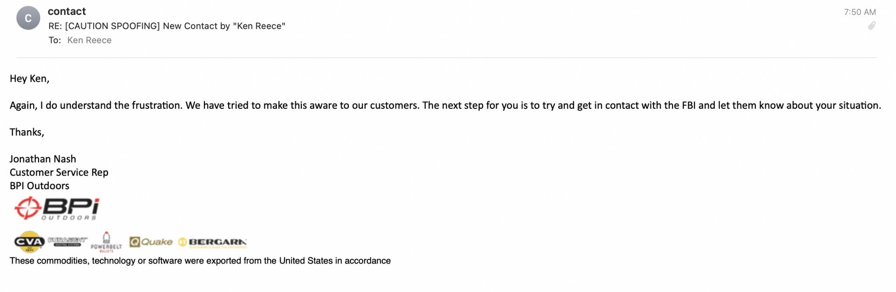Click the "To:" field label
Viewport: 896px width, 292px height.
55,40
